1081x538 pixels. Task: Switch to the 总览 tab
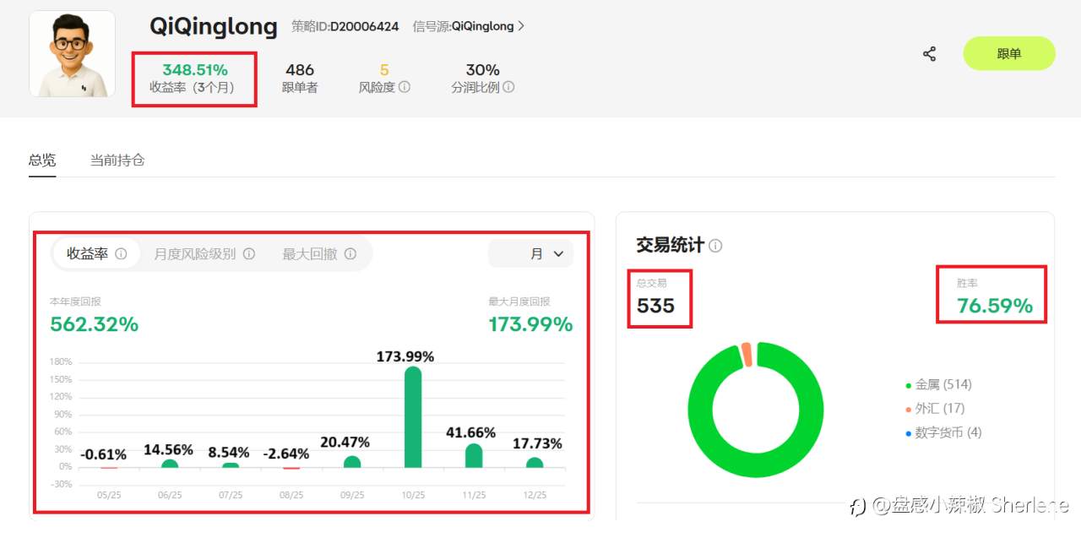tap(42, 160)
